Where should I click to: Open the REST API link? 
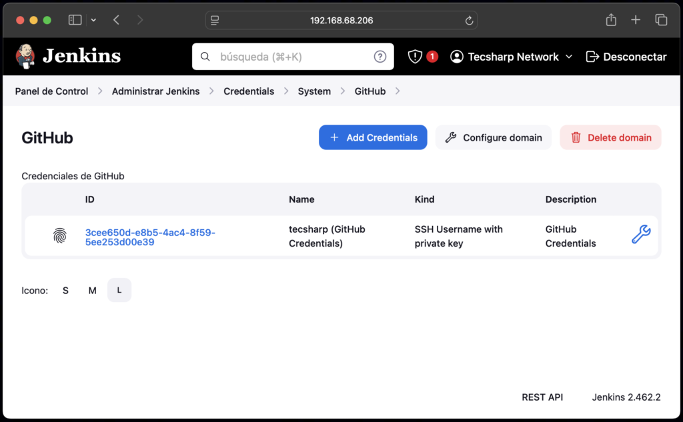(542, 397)
